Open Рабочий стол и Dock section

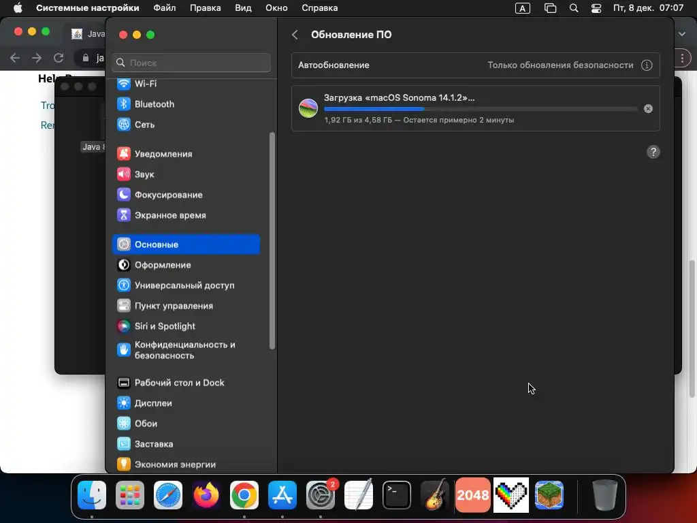tap(186, 383)
